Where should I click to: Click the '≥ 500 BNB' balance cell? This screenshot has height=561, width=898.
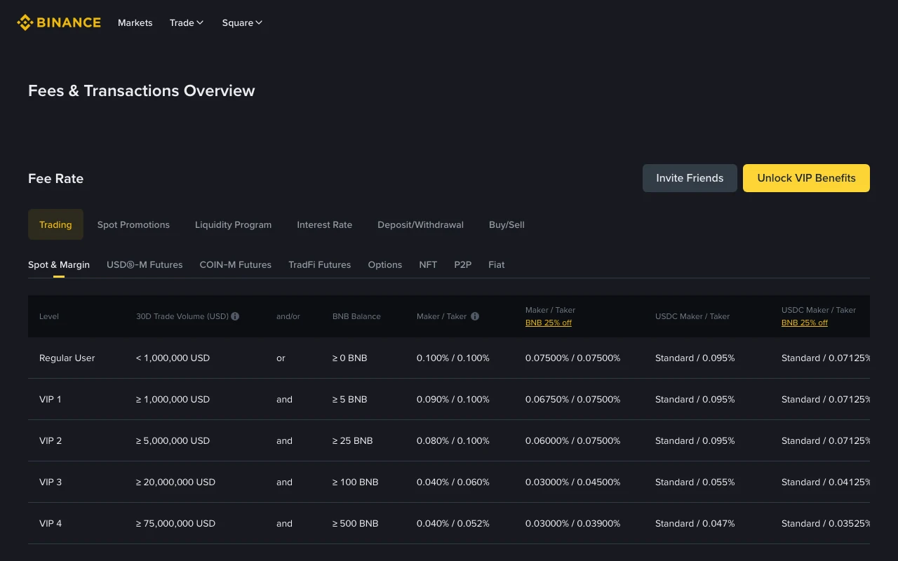click(355, 523)
